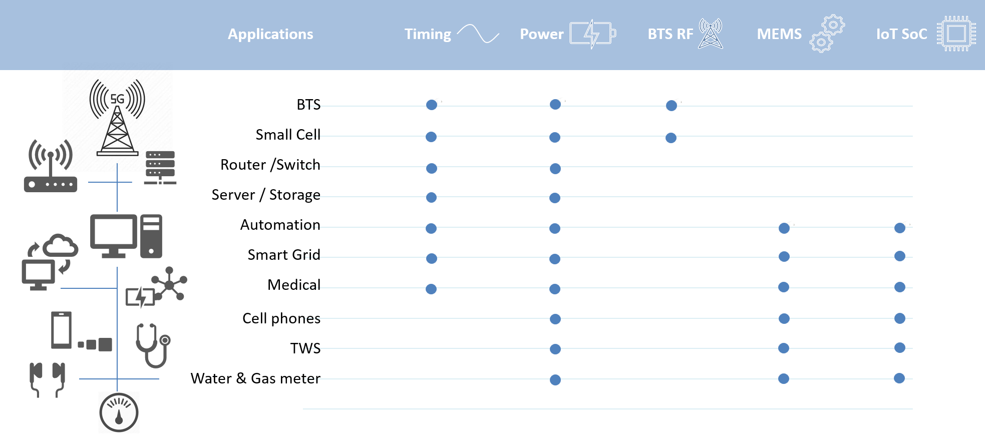Click the gauge meter icon
The height and width of the screenshot is (435, 985).
click(119, 412)
